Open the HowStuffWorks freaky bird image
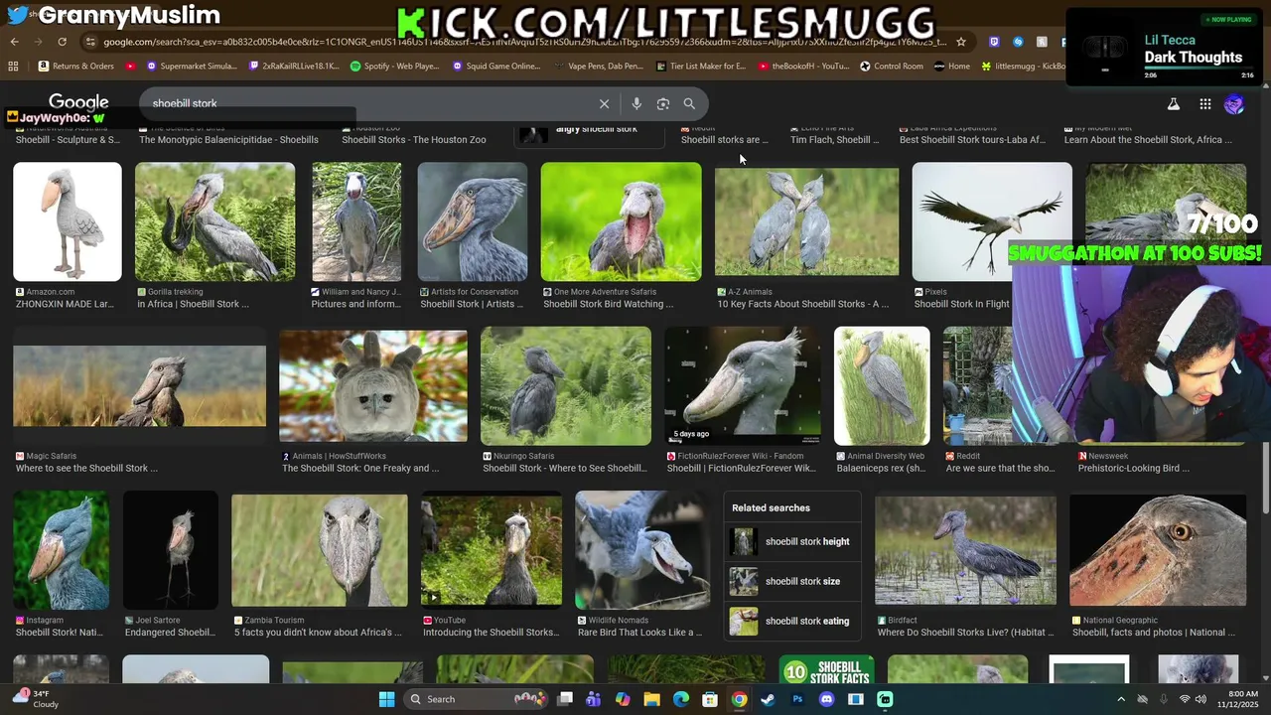The width and height of the screenshot is (1271, 715). tap(373, 385)
